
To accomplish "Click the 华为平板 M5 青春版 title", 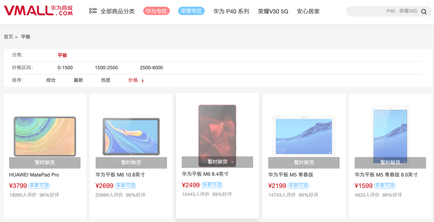I will pyautogui.click(x=291, y=175).
